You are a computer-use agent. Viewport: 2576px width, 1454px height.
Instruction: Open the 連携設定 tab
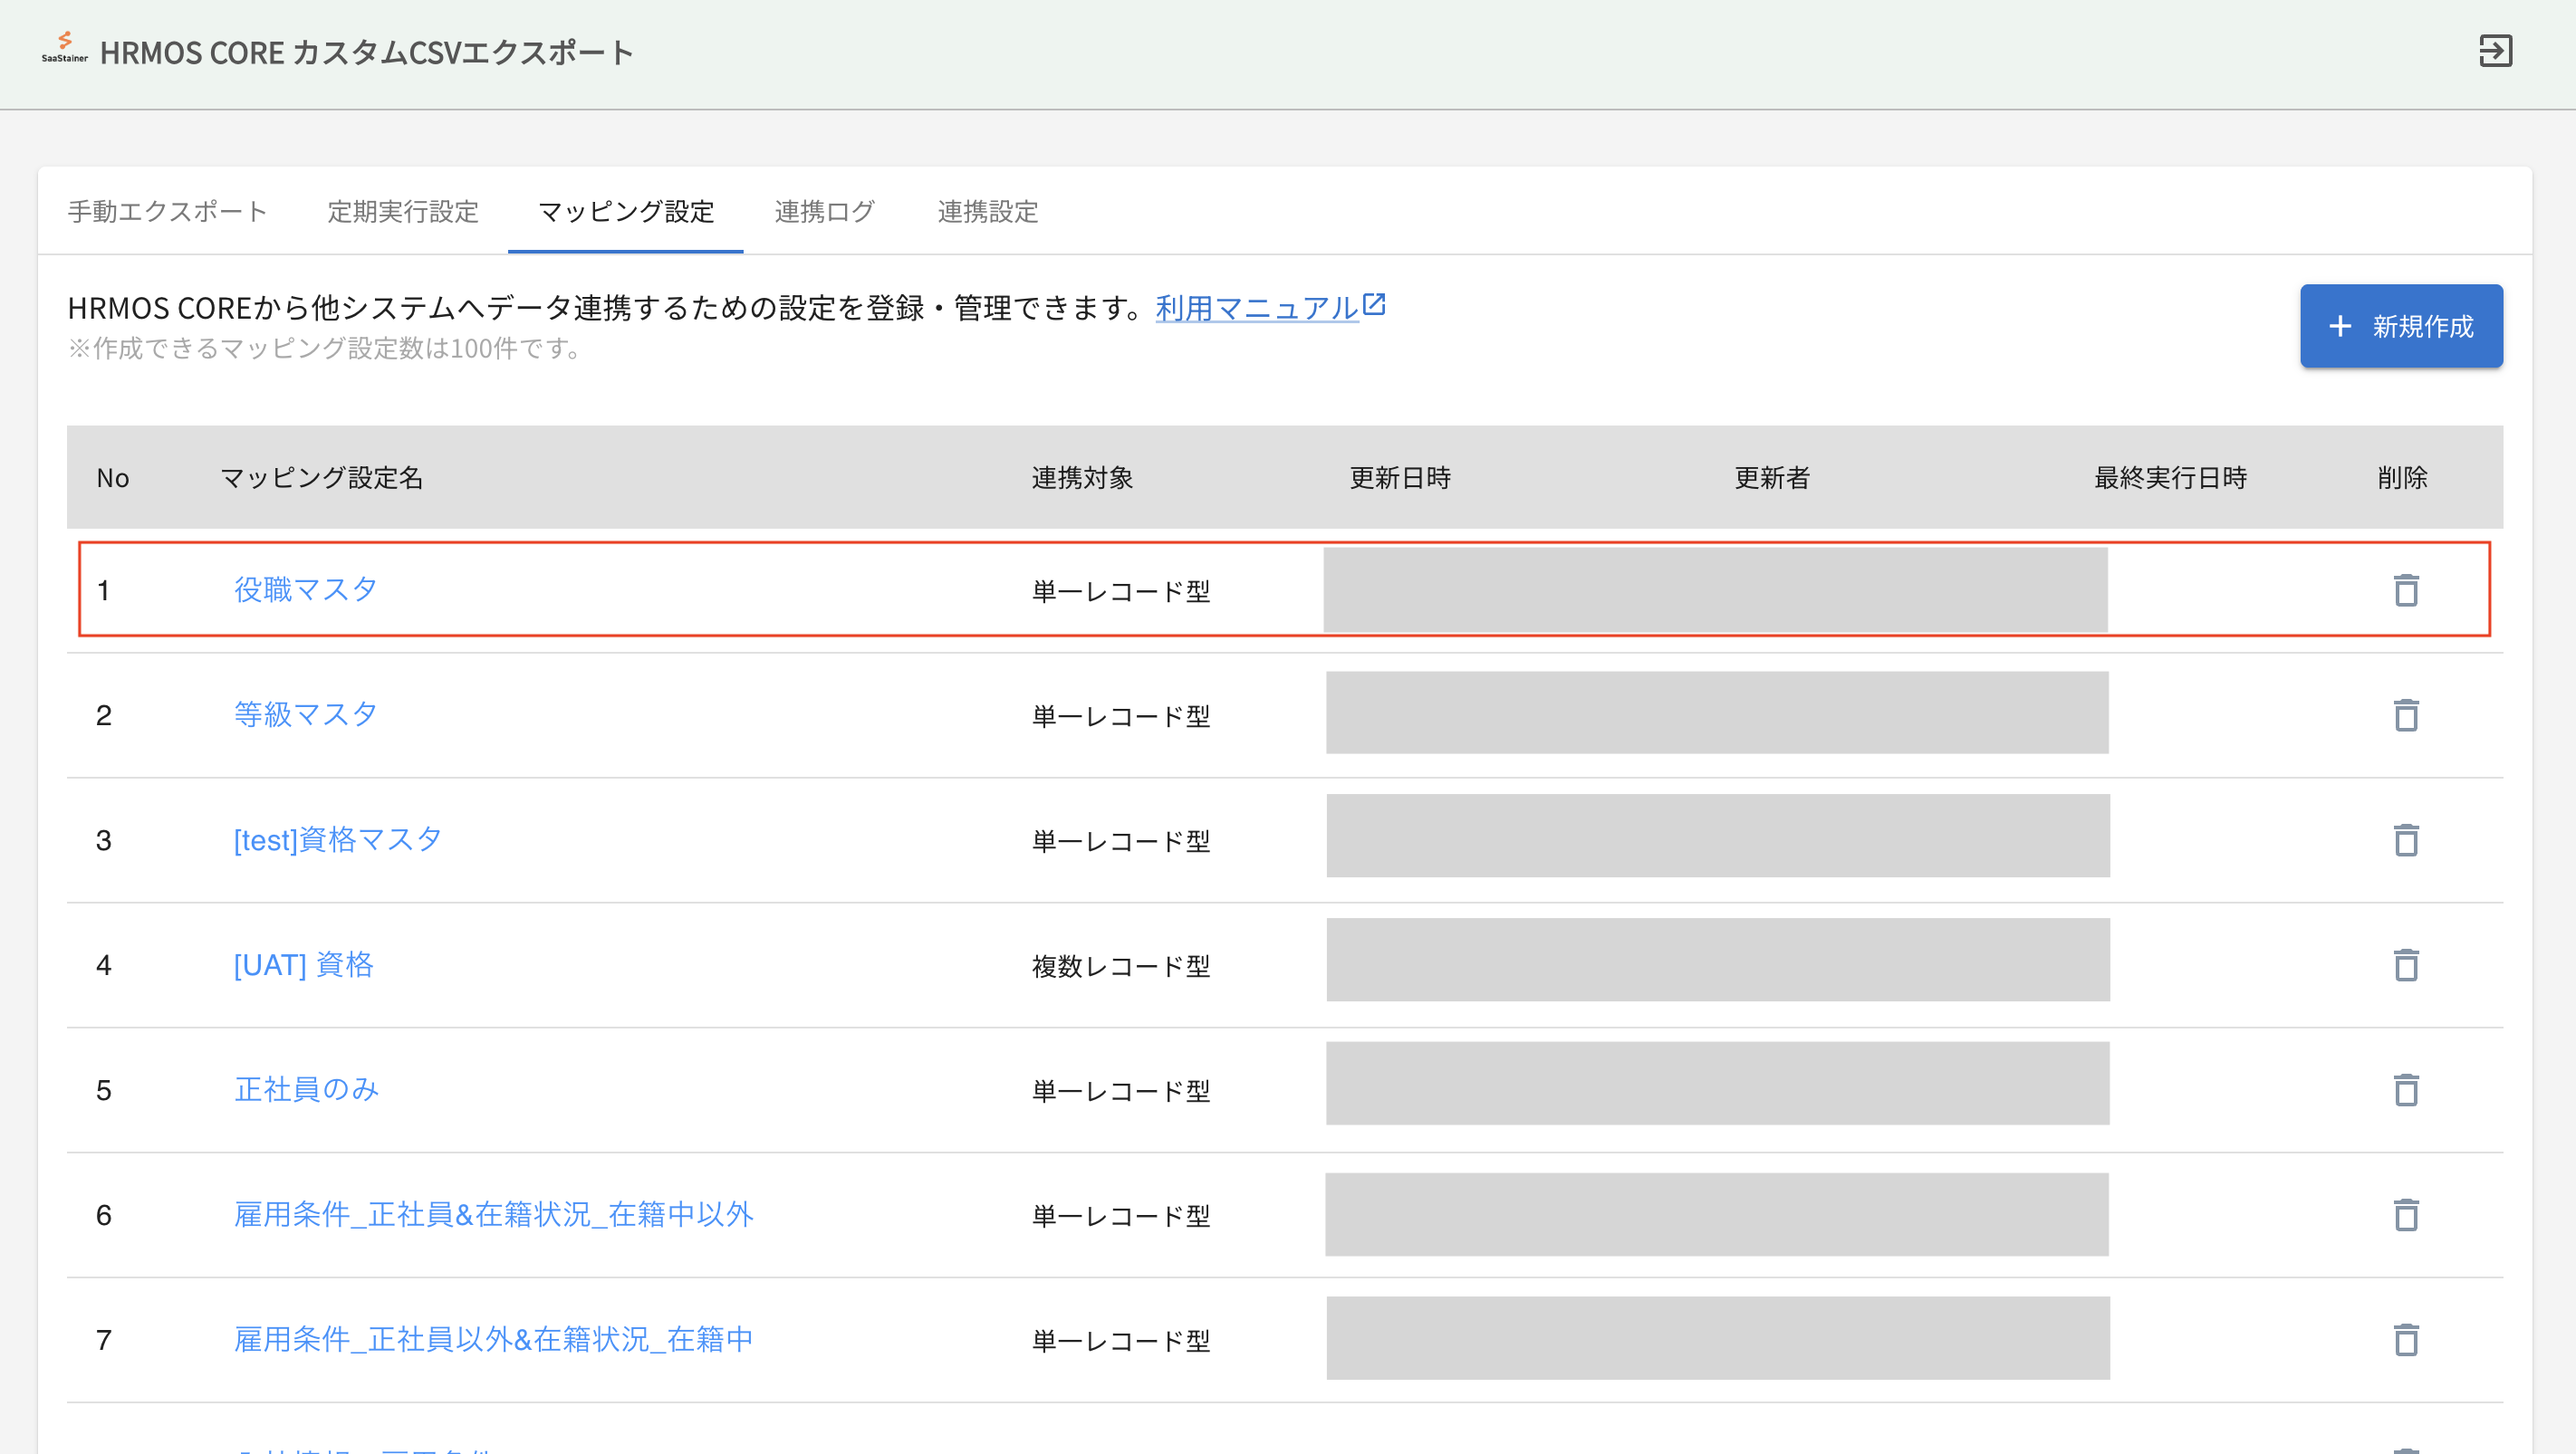(x=988, y=212)
